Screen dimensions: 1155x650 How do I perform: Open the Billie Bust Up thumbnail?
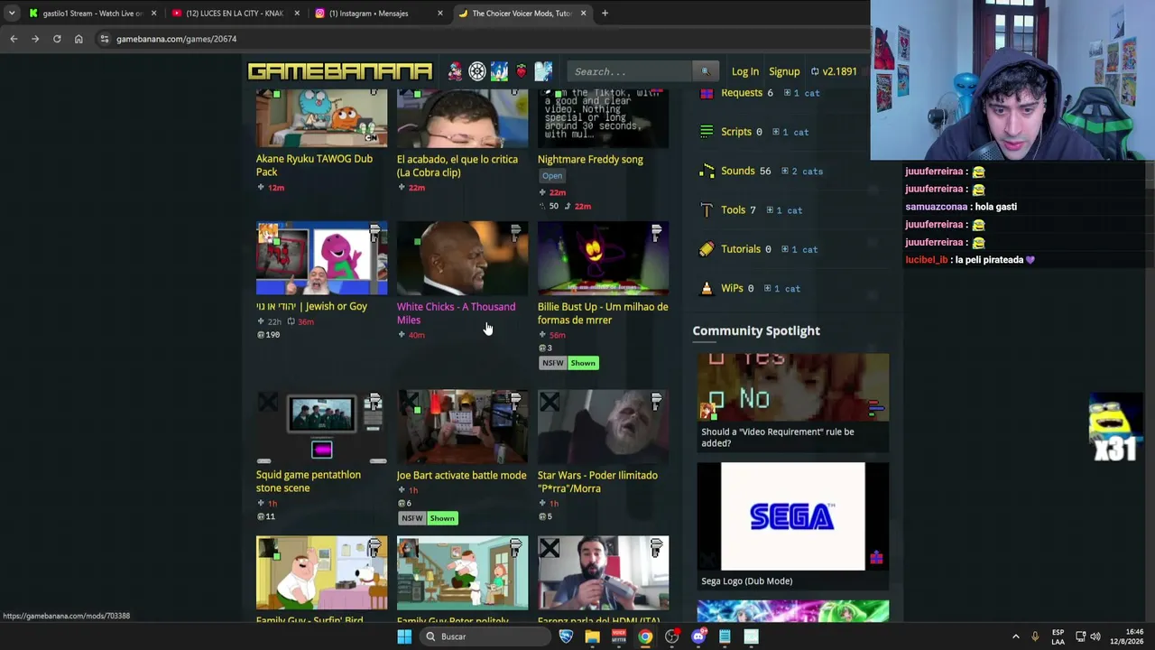pos(603,258)
